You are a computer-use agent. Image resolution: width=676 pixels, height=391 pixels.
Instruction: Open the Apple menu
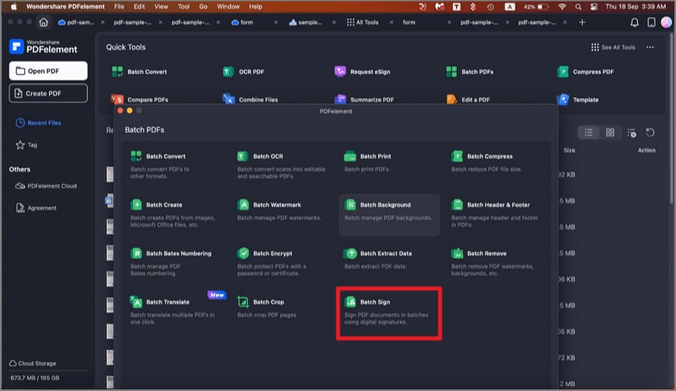(13, 6)
